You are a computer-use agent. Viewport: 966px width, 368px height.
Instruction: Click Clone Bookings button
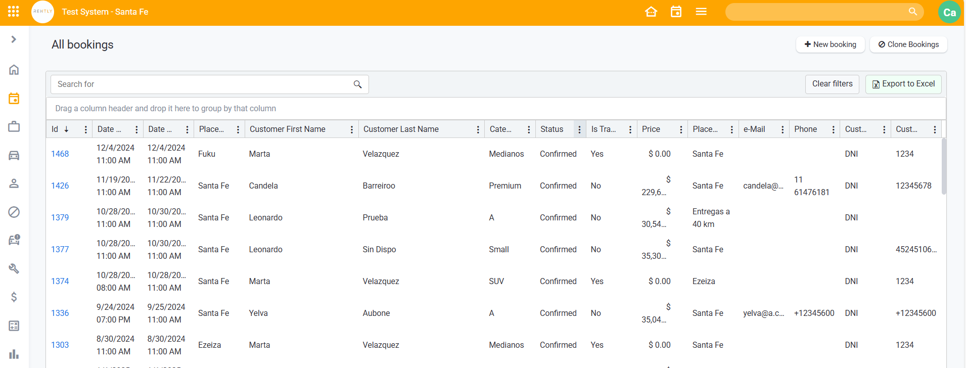click(x=908, y=44)
